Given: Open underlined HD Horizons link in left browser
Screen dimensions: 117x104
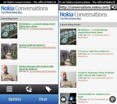Looking at the screenshot, I should [37, 25].
